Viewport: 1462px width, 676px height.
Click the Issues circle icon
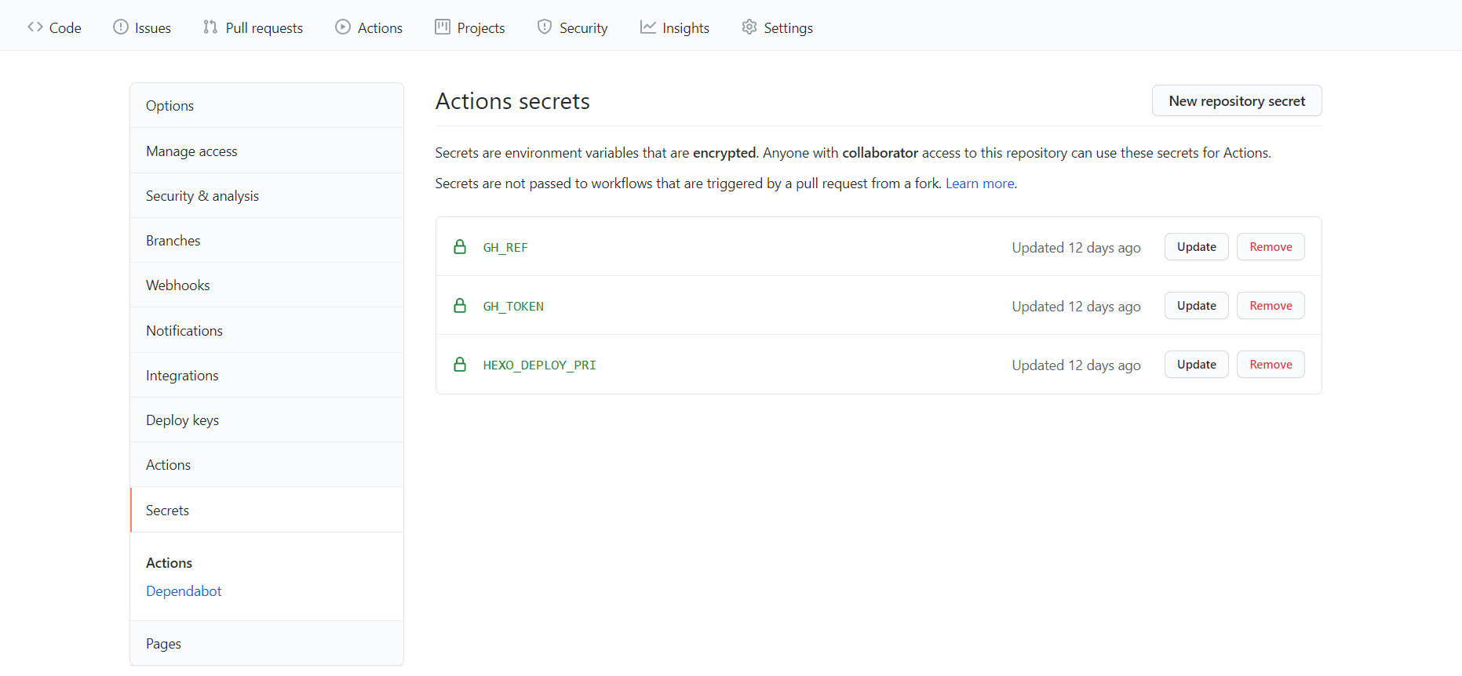(x=120, y=27)
